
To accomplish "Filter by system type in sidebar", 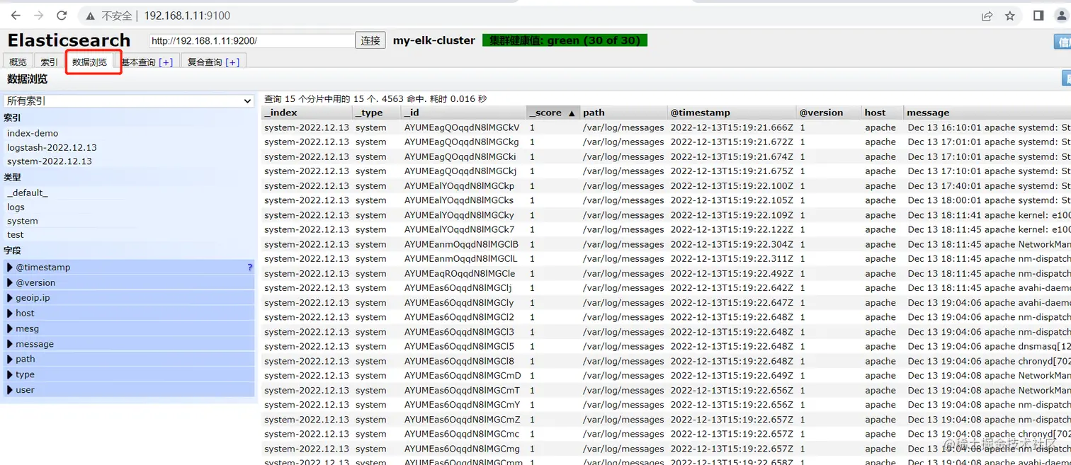I will (x=23, y=221).
